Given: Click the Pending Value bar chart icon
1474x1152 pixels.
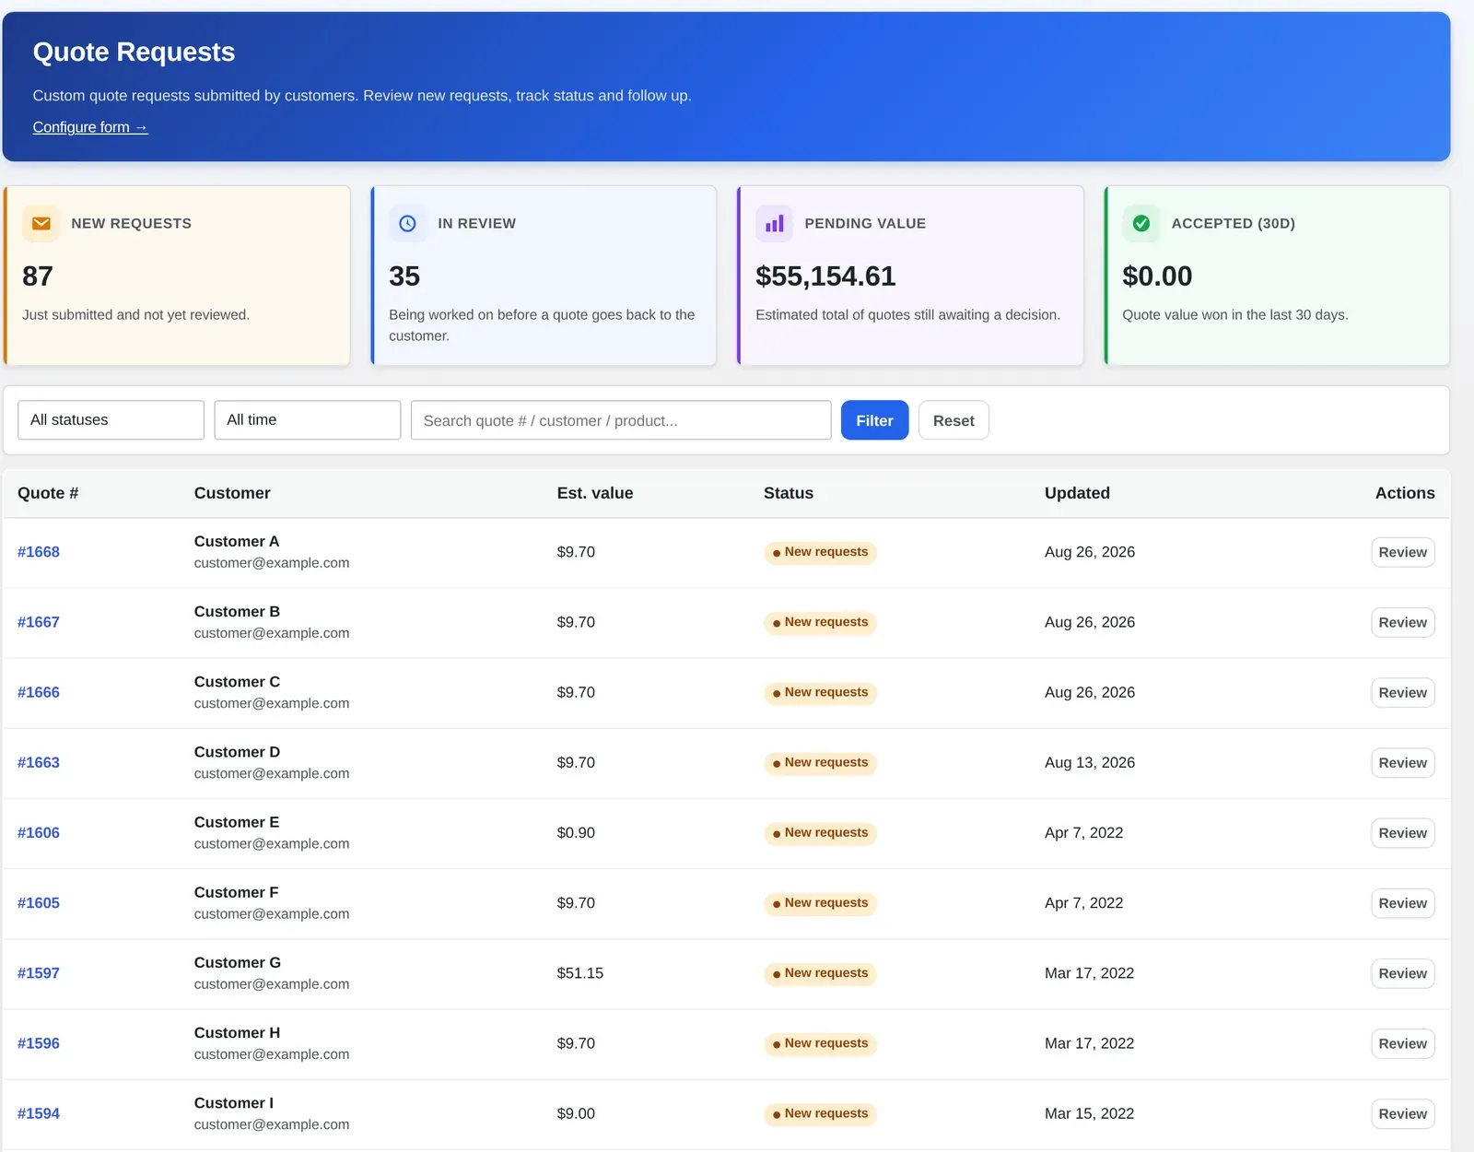Looking at the screenshot, I should (774, 224).
